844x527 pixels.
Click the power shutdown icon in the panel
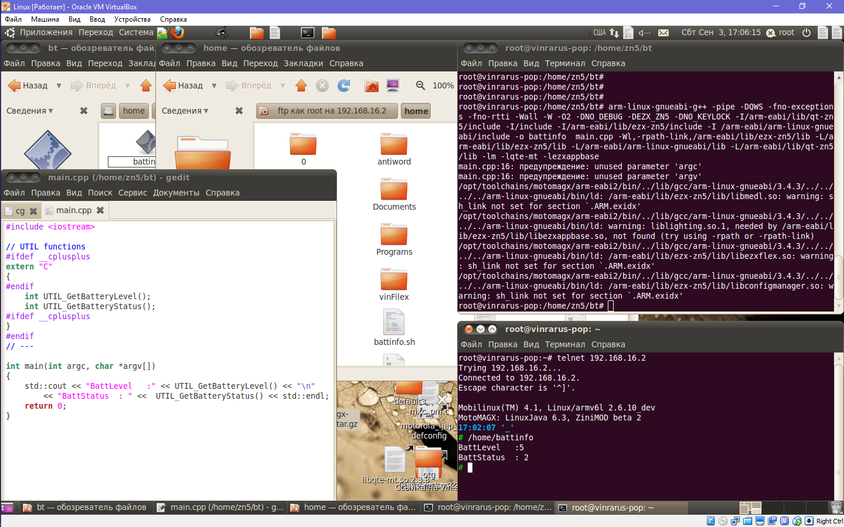pos(806,33)
